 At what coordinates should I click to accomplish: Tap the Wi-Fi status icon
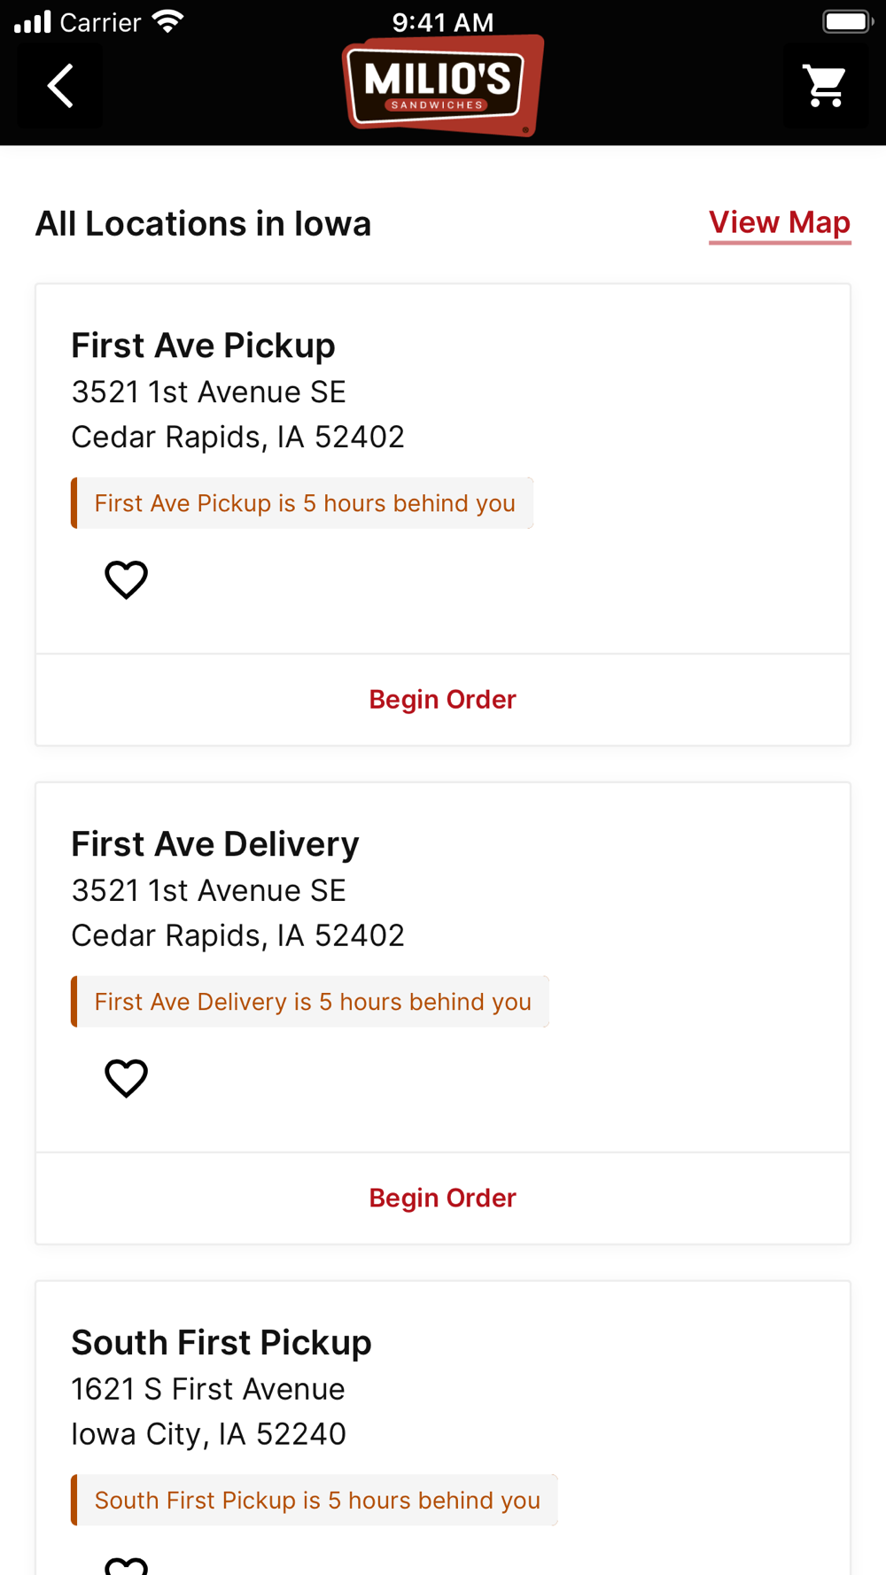click(x=167, y=21)
